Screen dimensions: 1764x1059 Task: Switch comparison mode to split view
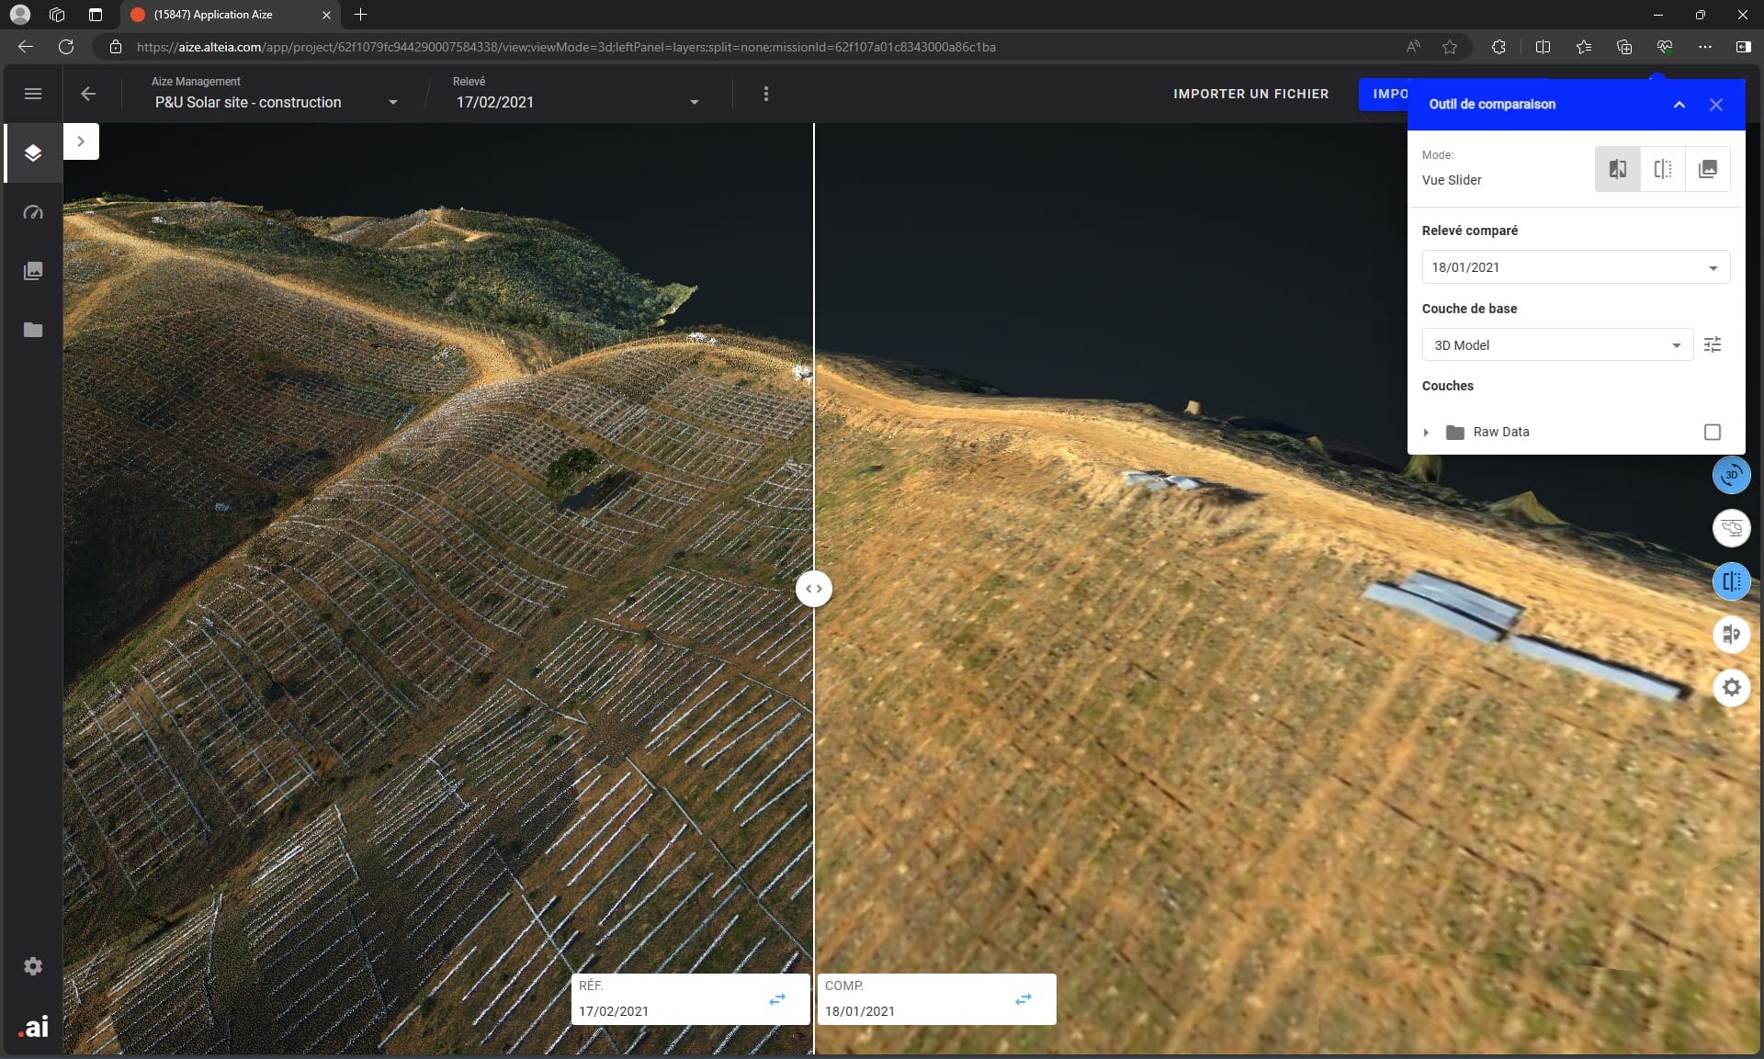1663,168
